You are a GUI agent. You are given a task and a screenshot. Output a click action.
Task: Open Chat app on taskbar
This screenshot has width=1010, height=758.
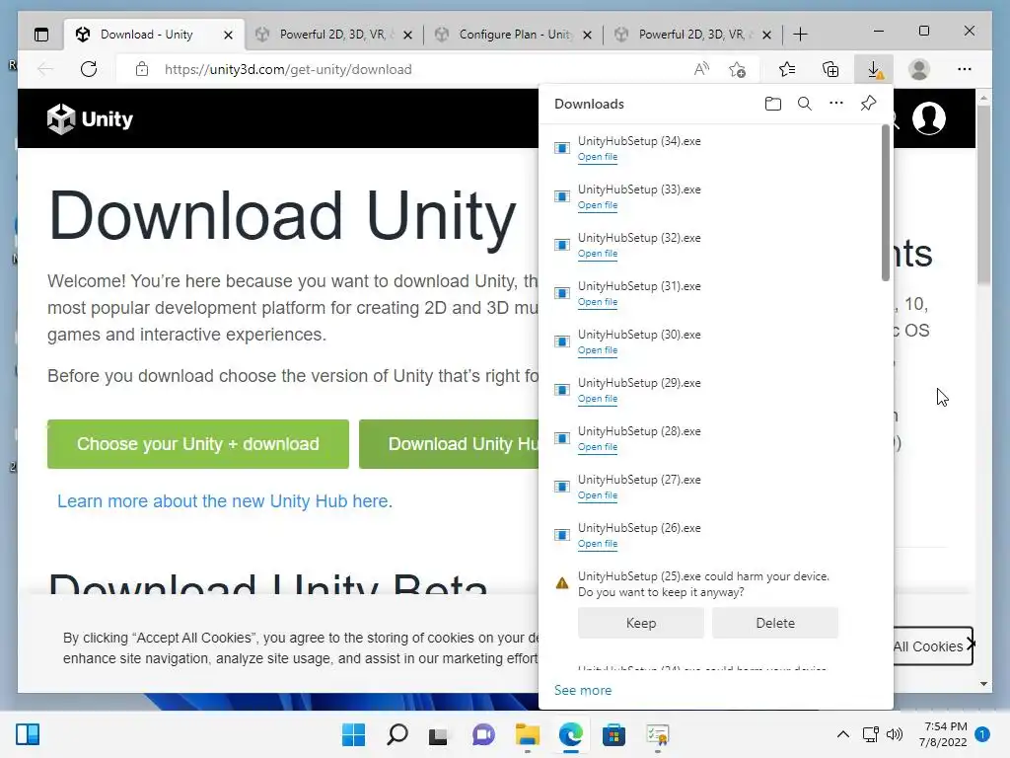pos(483,734)
